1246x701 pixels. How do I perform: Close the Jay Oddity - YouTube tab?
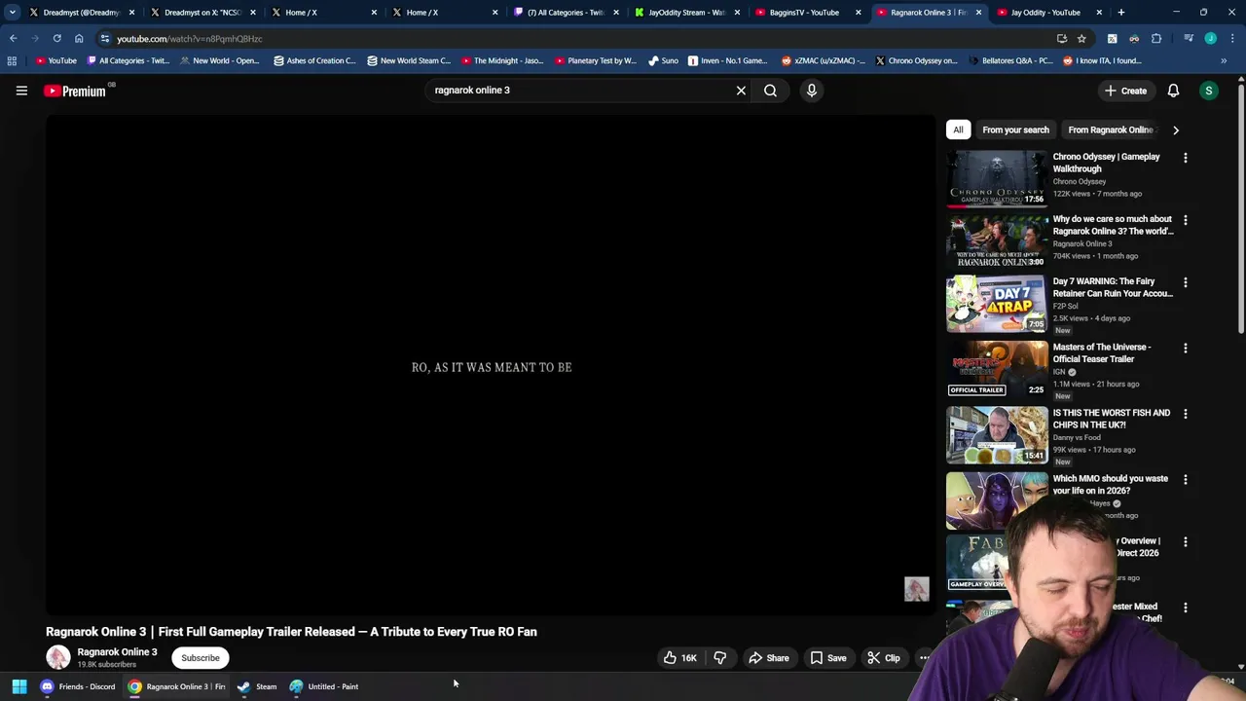click(1099, 13)
